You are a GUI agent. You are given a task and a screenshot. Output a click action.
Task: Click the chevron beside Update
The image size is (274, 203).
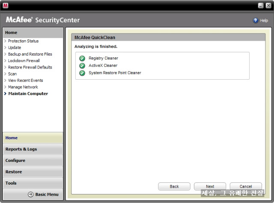tap(5, 48)
